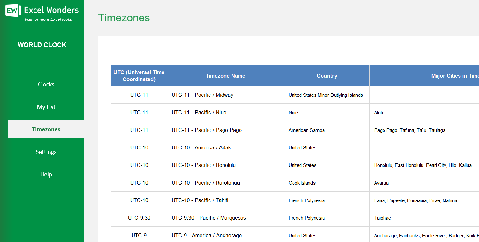
Task: Click the Pacific / Tahiti timezone cell
Action: click(x=200, y=200)
